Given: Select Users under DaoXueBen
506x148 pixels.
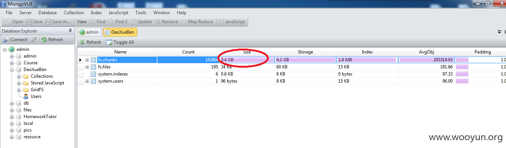Looking at the screenshot, I should (x=36, y=96).
